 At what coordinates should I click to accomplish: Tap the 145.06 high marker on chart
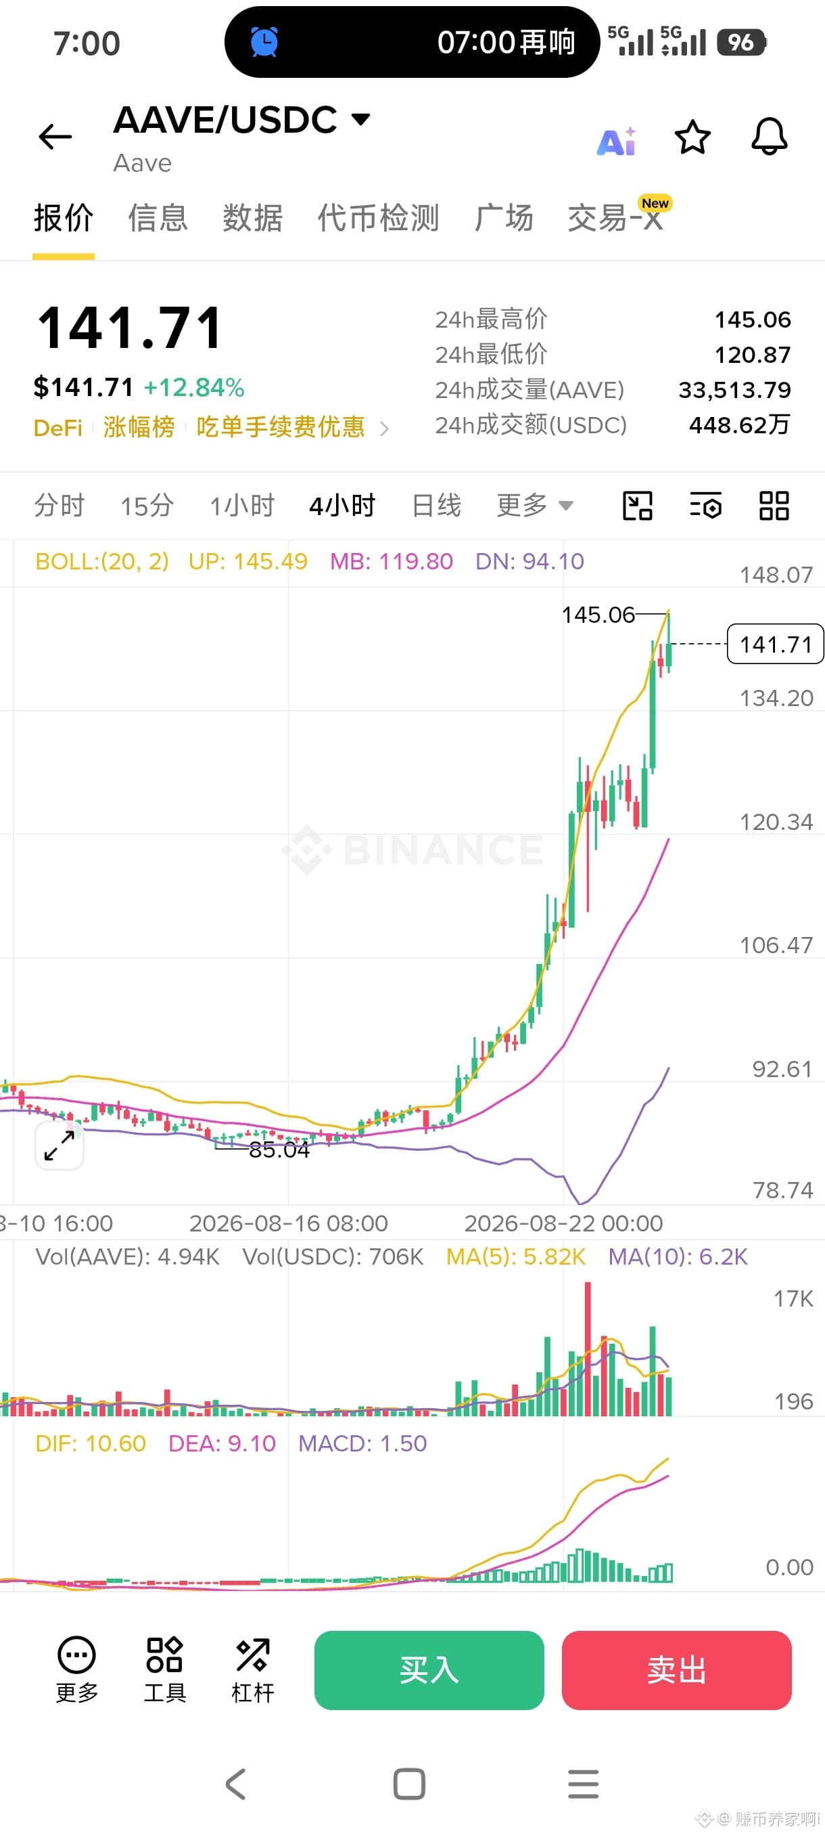(598, 615)
